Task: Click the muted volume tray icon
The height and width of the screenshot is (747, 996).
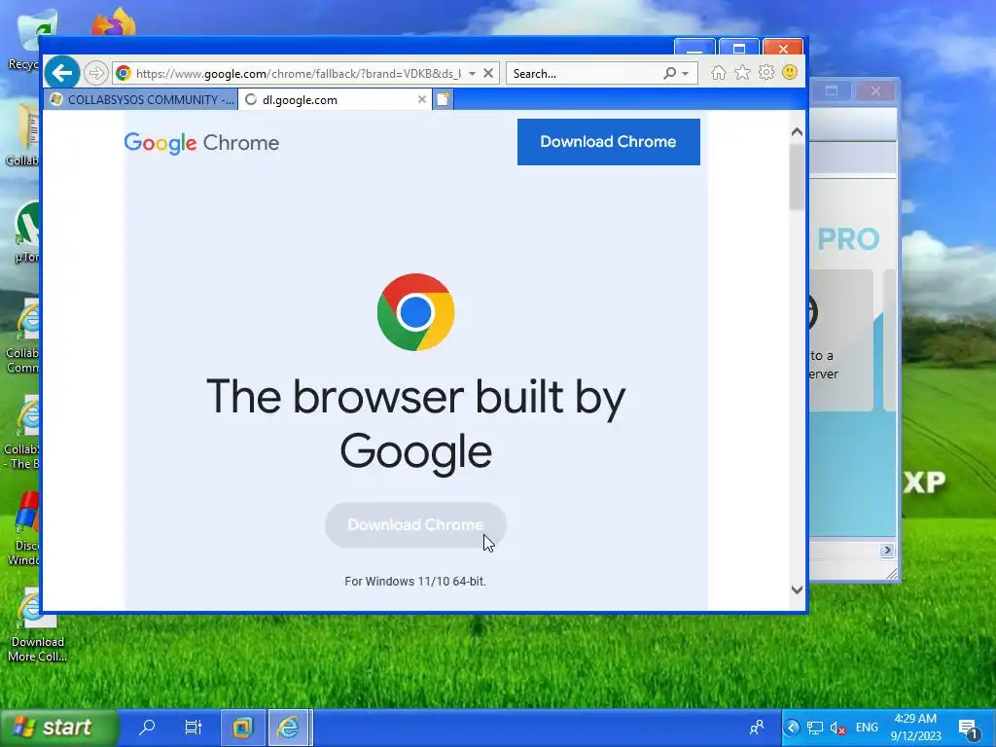Action: pos(837,728)
